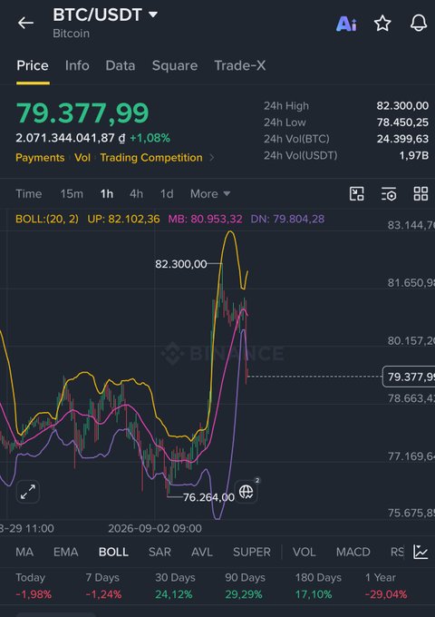Open the indicator chart settings icon

pos(420,552)
